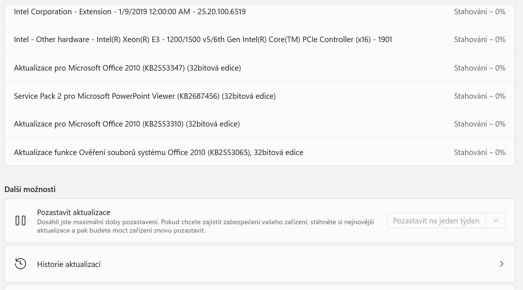Click download progress of KB2553347 update

[480, 68]
